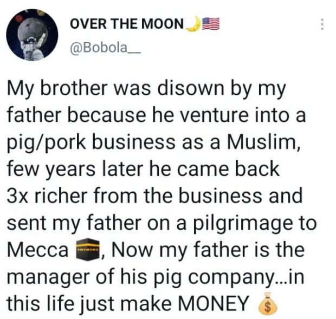Click the word Mecca in the tweet
336x319 pixels.
point(37,251)
